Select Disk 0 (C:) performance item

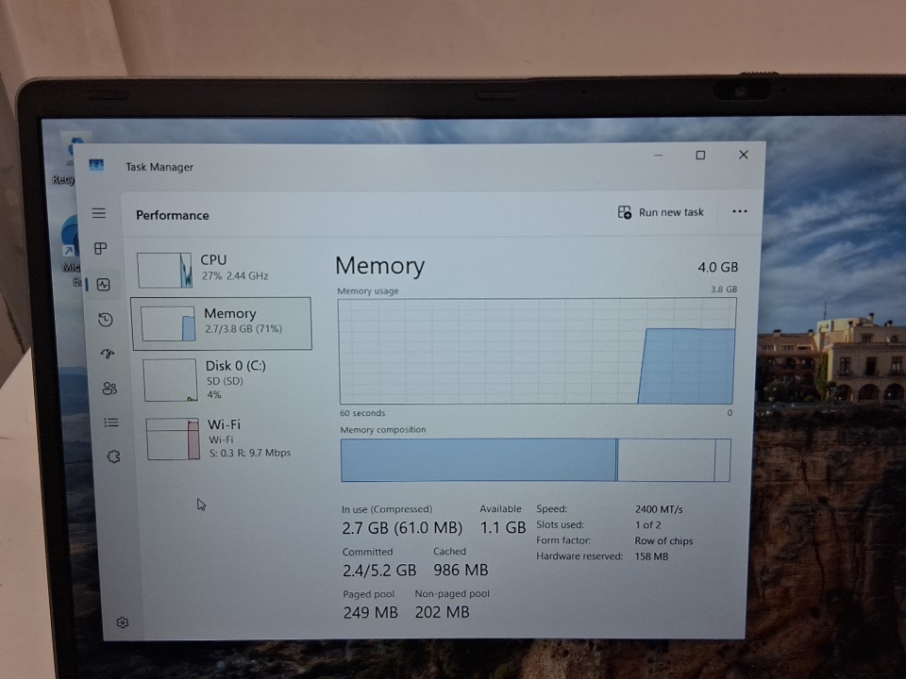[226, 379]
